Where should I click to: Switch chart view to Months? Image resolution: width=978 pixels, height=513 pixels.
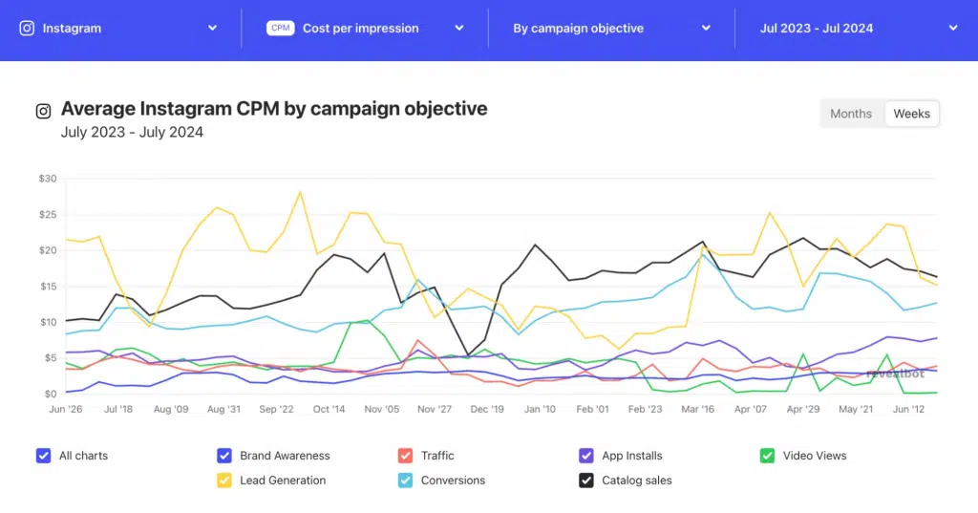point(850,114)
